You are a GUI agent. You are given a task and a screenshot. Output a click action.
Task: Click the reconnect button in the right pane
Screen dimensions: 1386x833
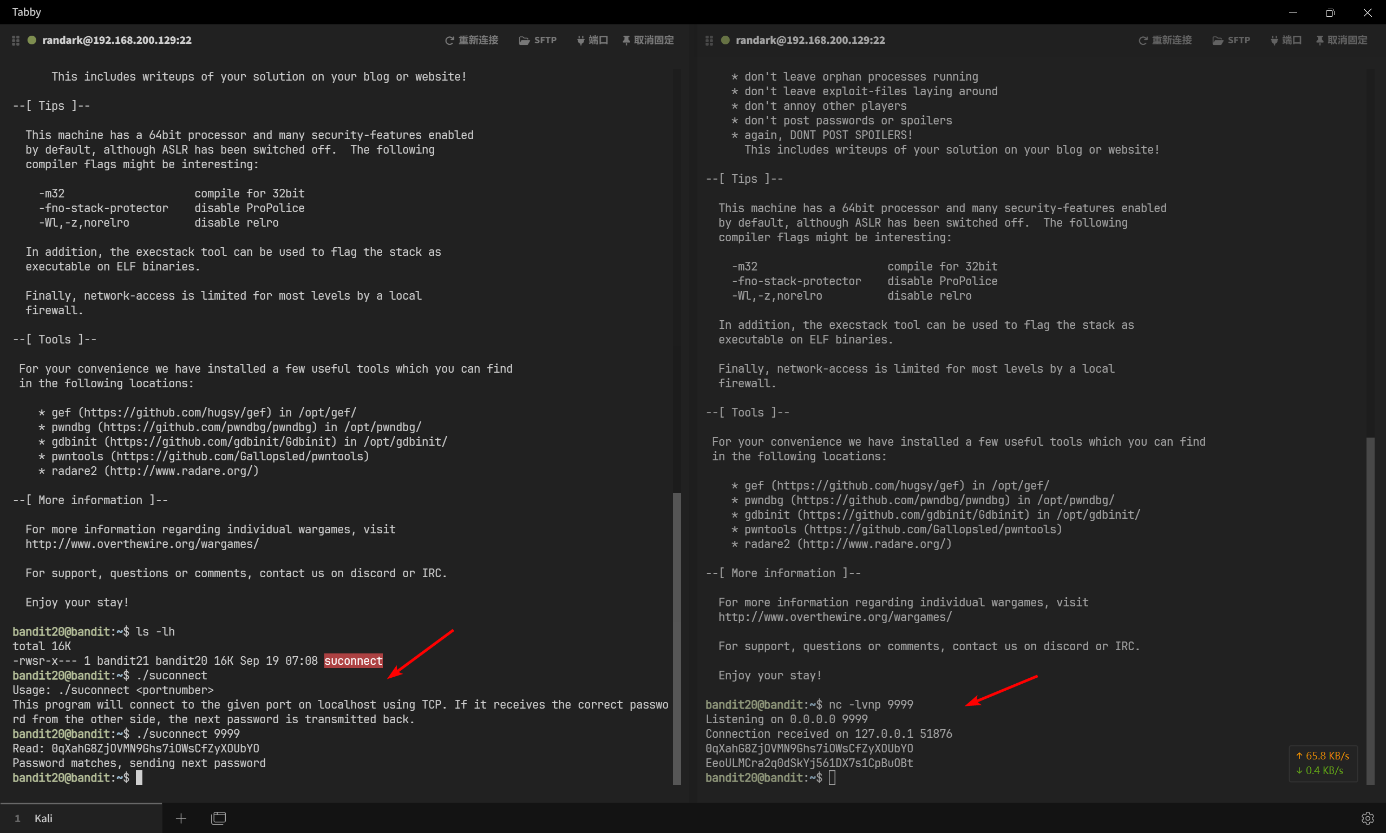pos(1165,41)
